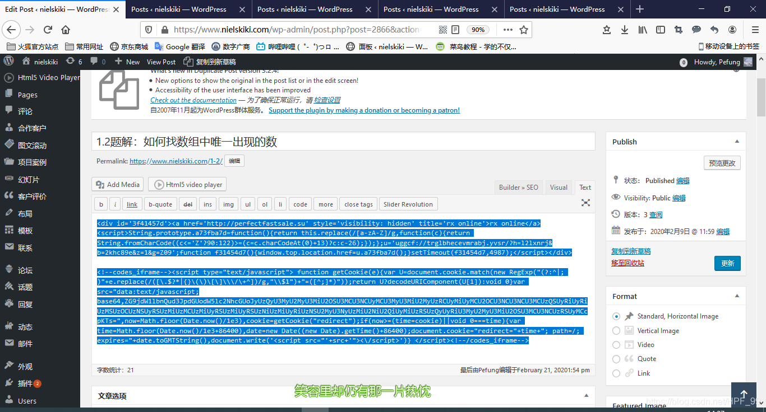Switch to the Visual editor tab
The height and width of the screenshot is (412, 766).
tap(559, 188)
